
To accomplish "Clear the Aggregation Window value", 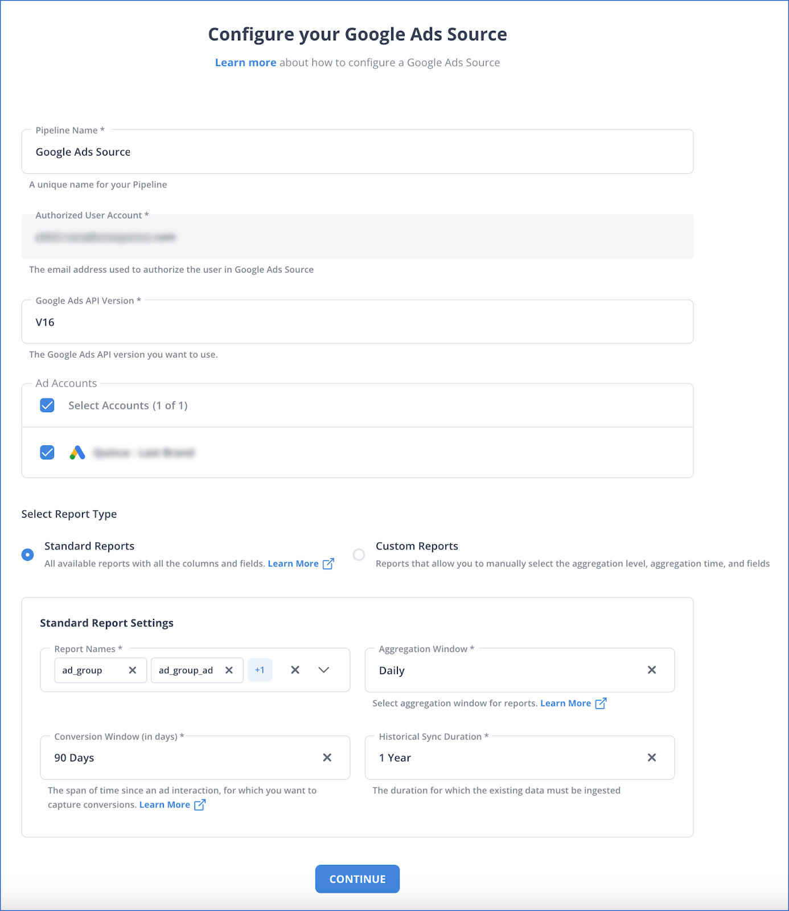I will point(652,670).
